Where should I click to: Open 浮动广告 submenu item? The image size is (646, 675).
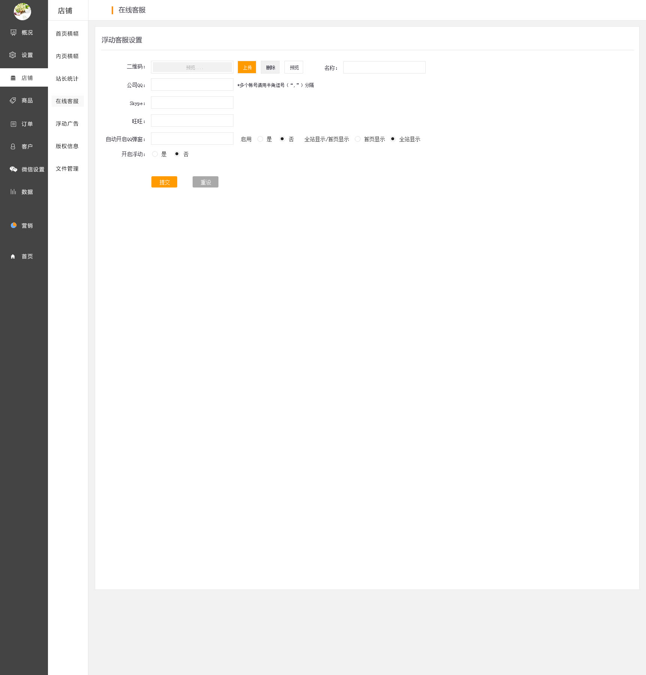[x=67, y=124]
